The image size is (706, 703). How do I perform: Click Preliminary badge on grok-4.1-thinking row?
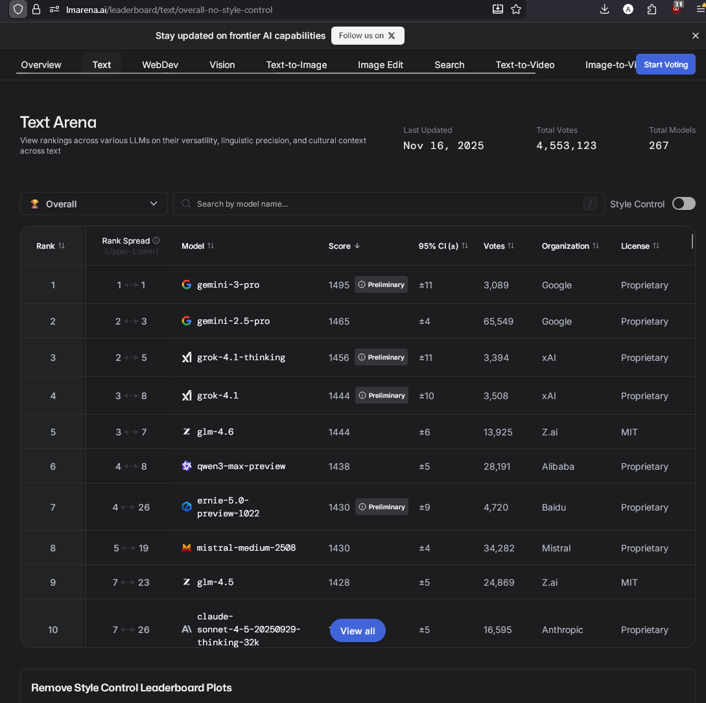click(381, 358)
